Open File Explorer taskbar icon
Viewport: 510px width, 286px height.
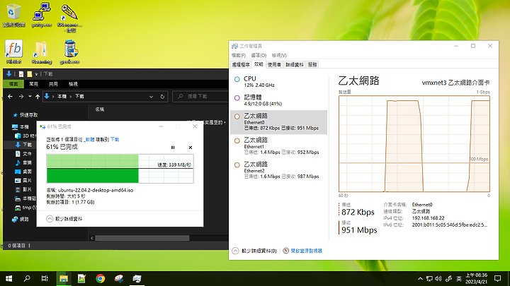pos(64,278)
